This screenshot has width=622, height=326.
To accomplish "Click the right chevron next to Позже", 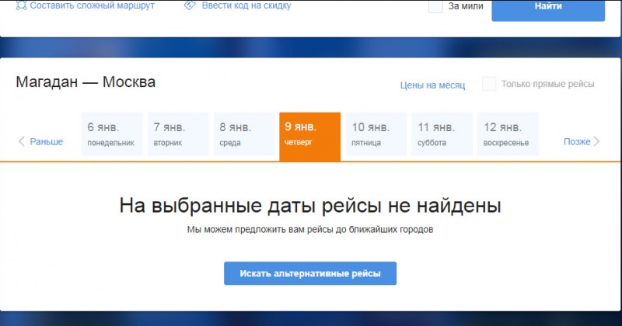I will (596, 141).
